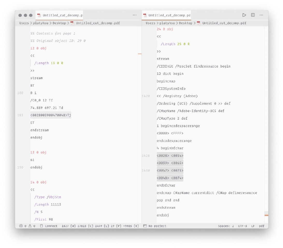Open Spaces: 2 indentation selector
The height and width of the screenshot is (248, 283).
226,226
